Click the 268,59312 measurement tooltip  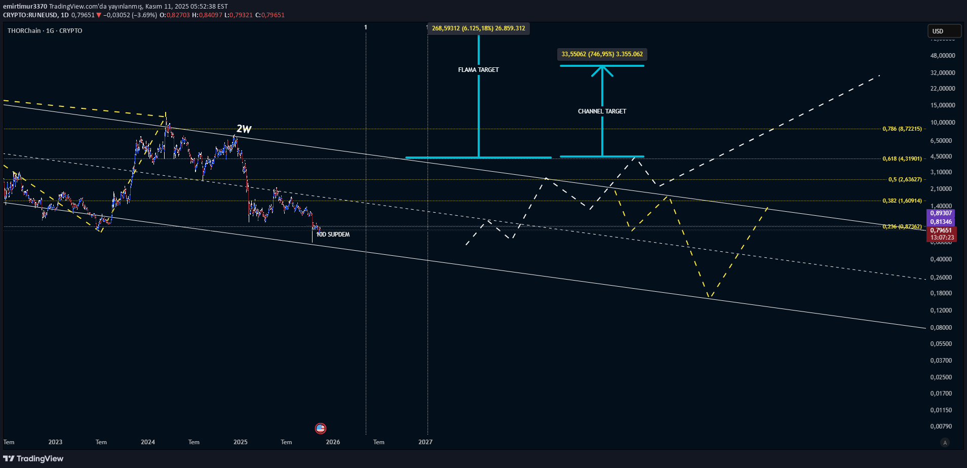pyautogui.click(x=478, y=28)
